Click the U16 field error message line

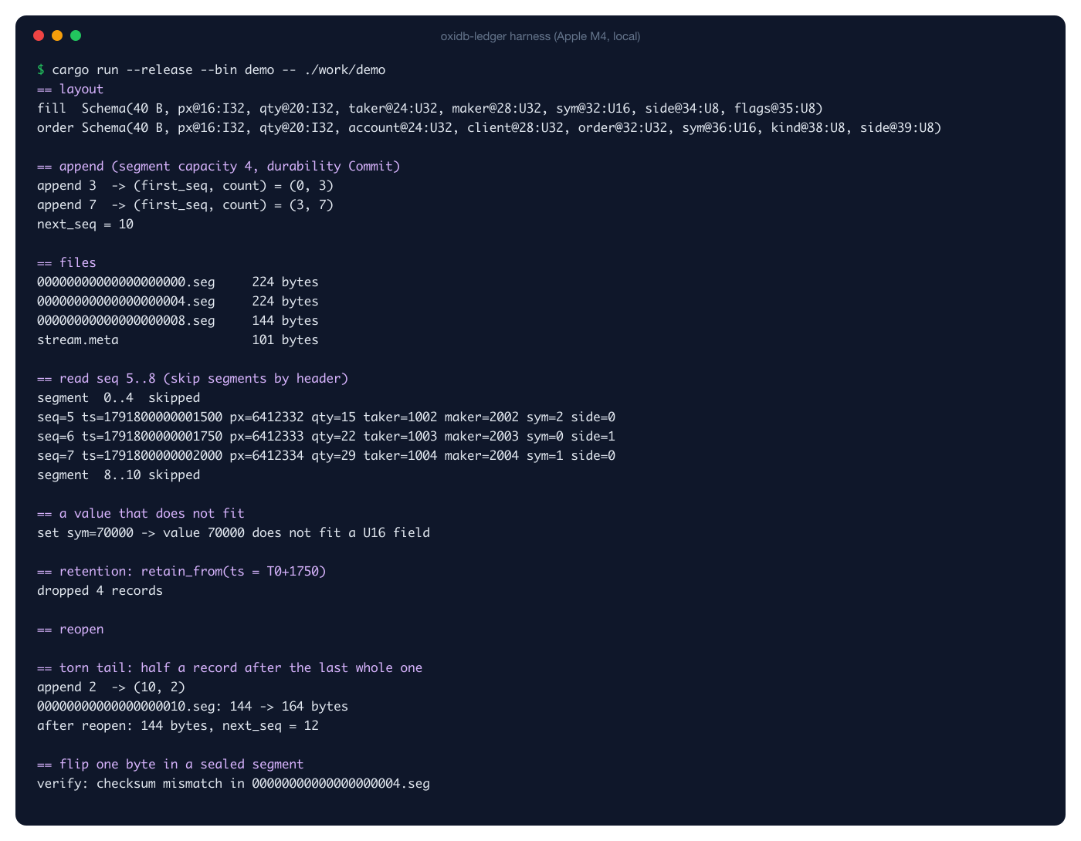coord(233,533)
